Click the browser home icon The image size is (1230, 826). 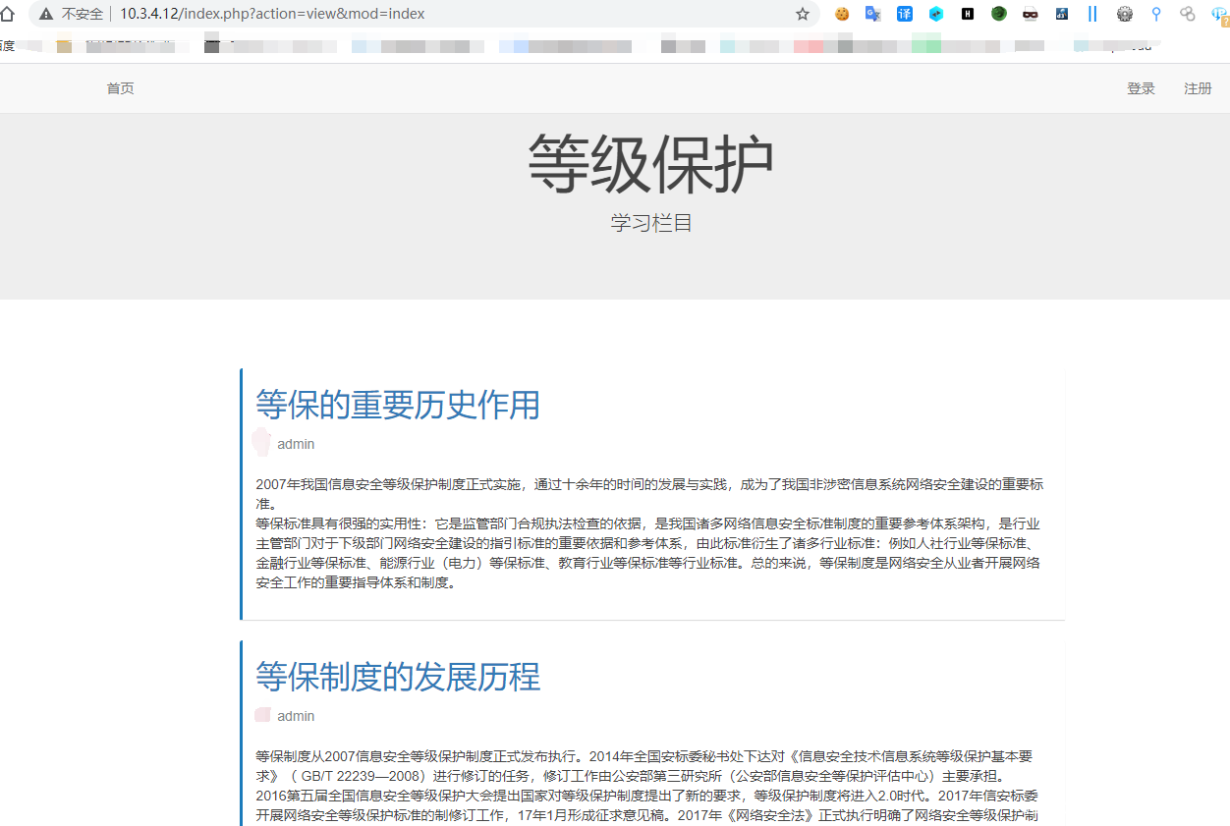click(x=6, y=14)
